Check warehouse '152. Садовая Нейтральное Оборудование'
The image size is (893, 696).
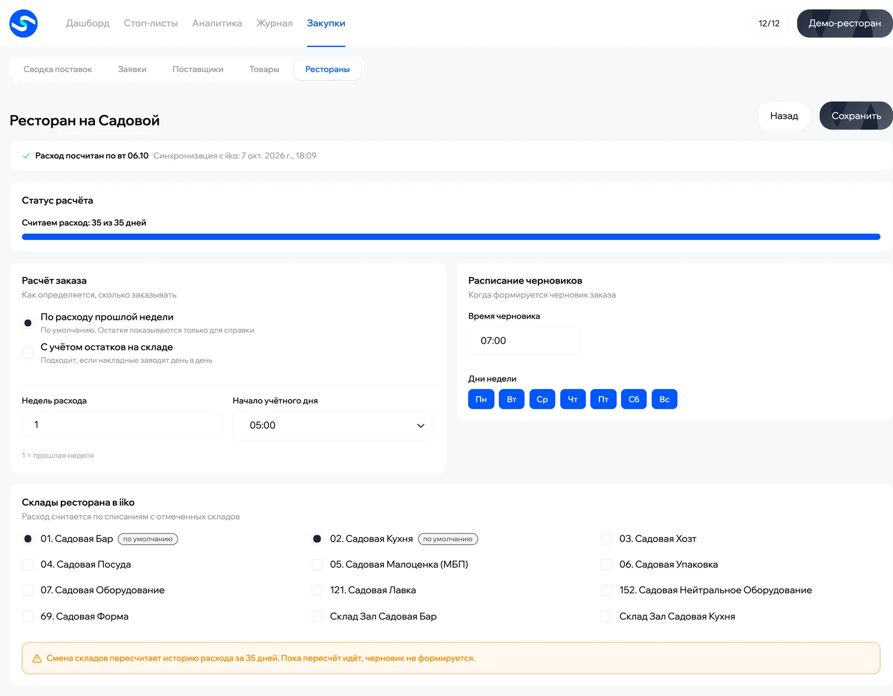coord(606,590)
